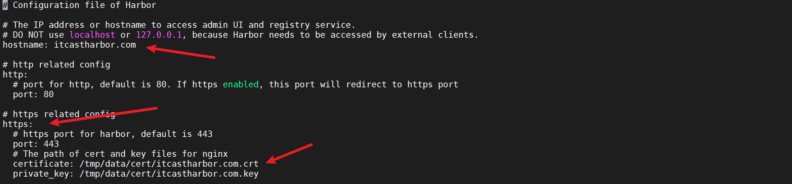The width and height of the screenshot is (792, 184).
Task: Click the 'https port for harbor' comment line
Action: click(x=113, y=134)
